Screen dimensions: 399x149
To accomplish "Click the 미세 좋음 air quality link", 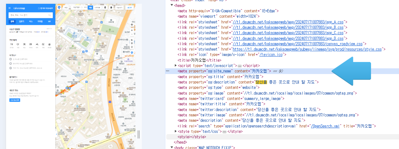I will point(37,32).
